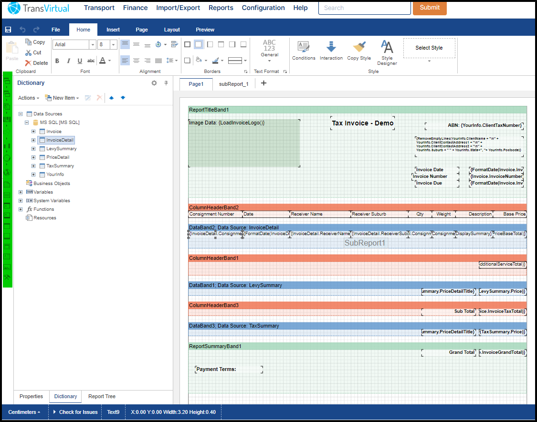The width and height of the screenshot is (537, 422).
Task: Apply left border only
Action: coord(210,44)
